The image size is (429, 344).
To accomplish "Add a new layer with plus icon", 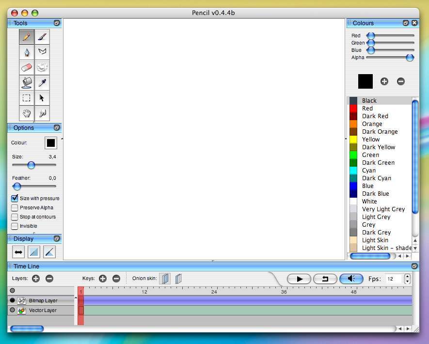I will click(x=36, y=279).
